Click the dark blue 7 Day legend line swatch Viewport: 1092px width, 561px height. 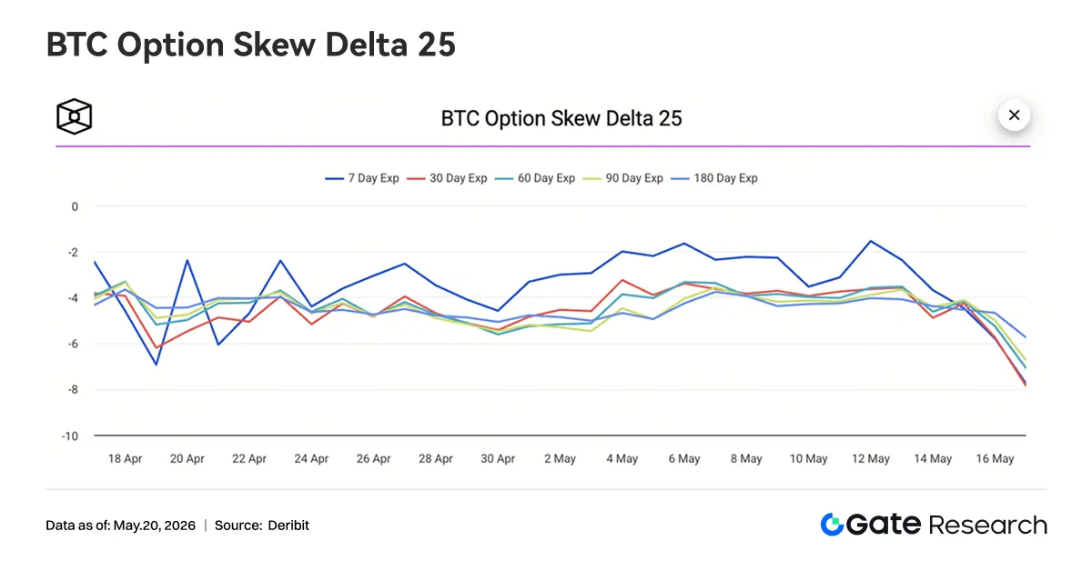334,178
